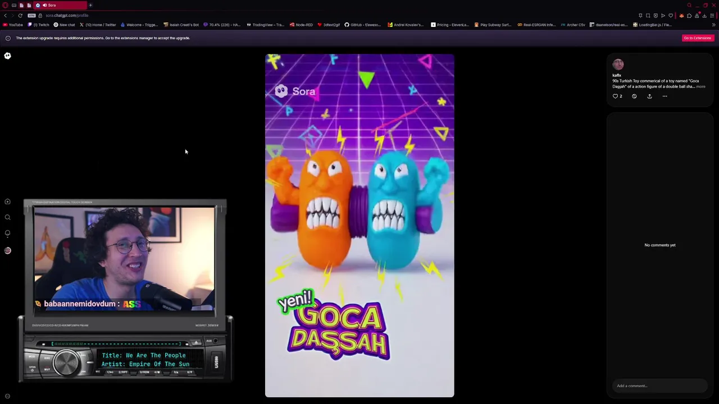Open kaffx's profile avatar
This screenshot has width=719, height=404.
pos(618,64)
